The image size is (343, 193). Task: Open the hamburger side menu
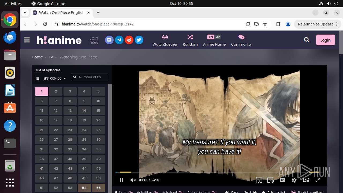[x=27, y=40]
